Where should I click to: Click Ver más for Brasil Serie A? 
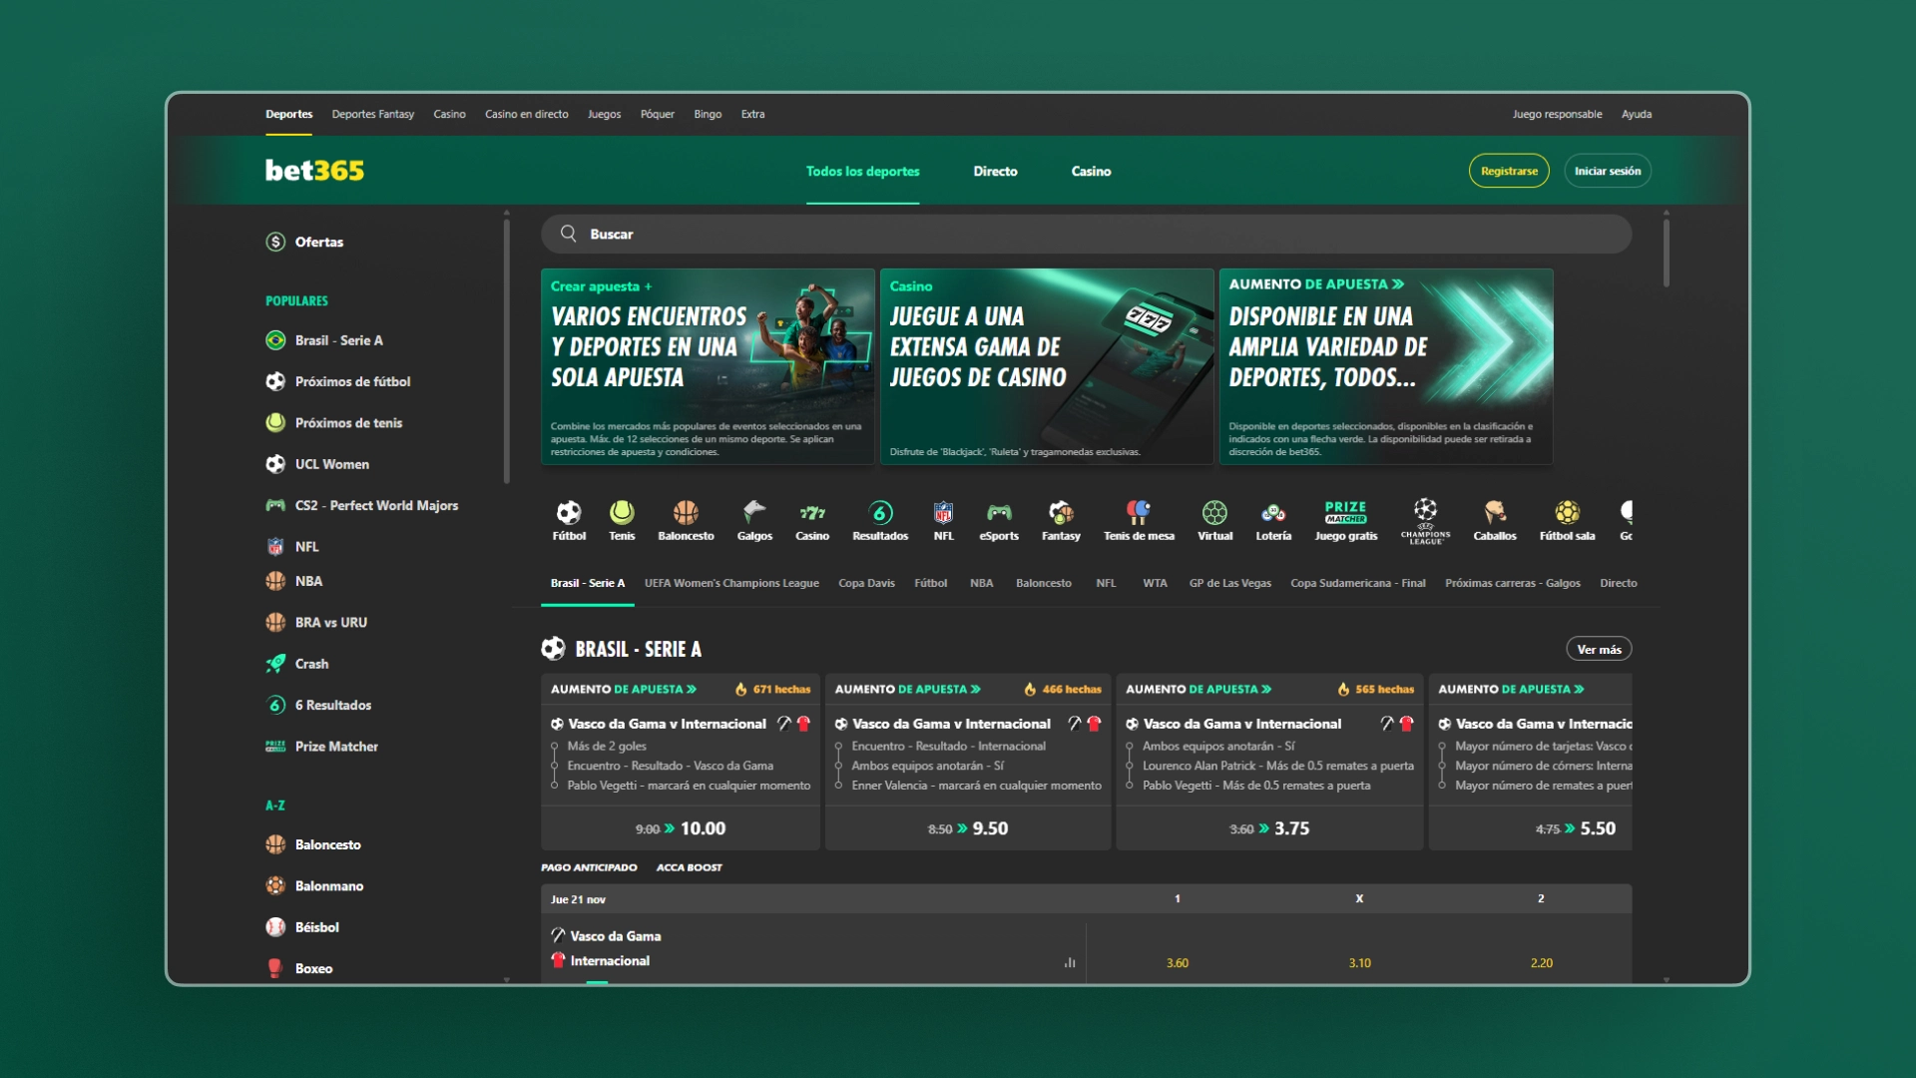(1599, 649)
